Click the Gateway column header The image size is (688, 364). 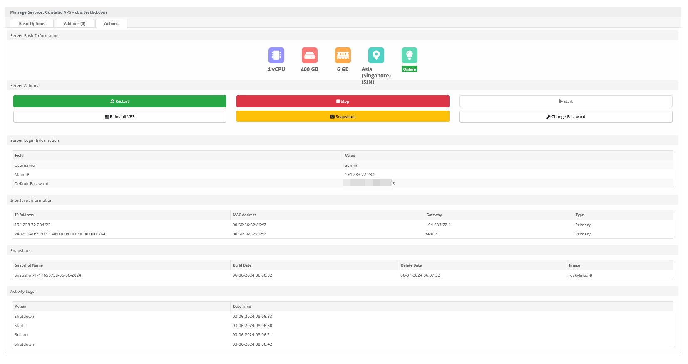tap(434, 215)
